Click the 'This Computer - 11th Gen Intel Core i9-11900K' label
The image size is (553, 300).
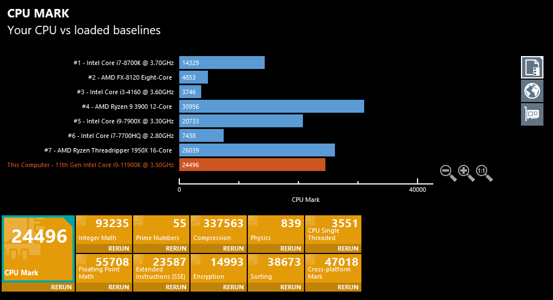coord(90,165)
